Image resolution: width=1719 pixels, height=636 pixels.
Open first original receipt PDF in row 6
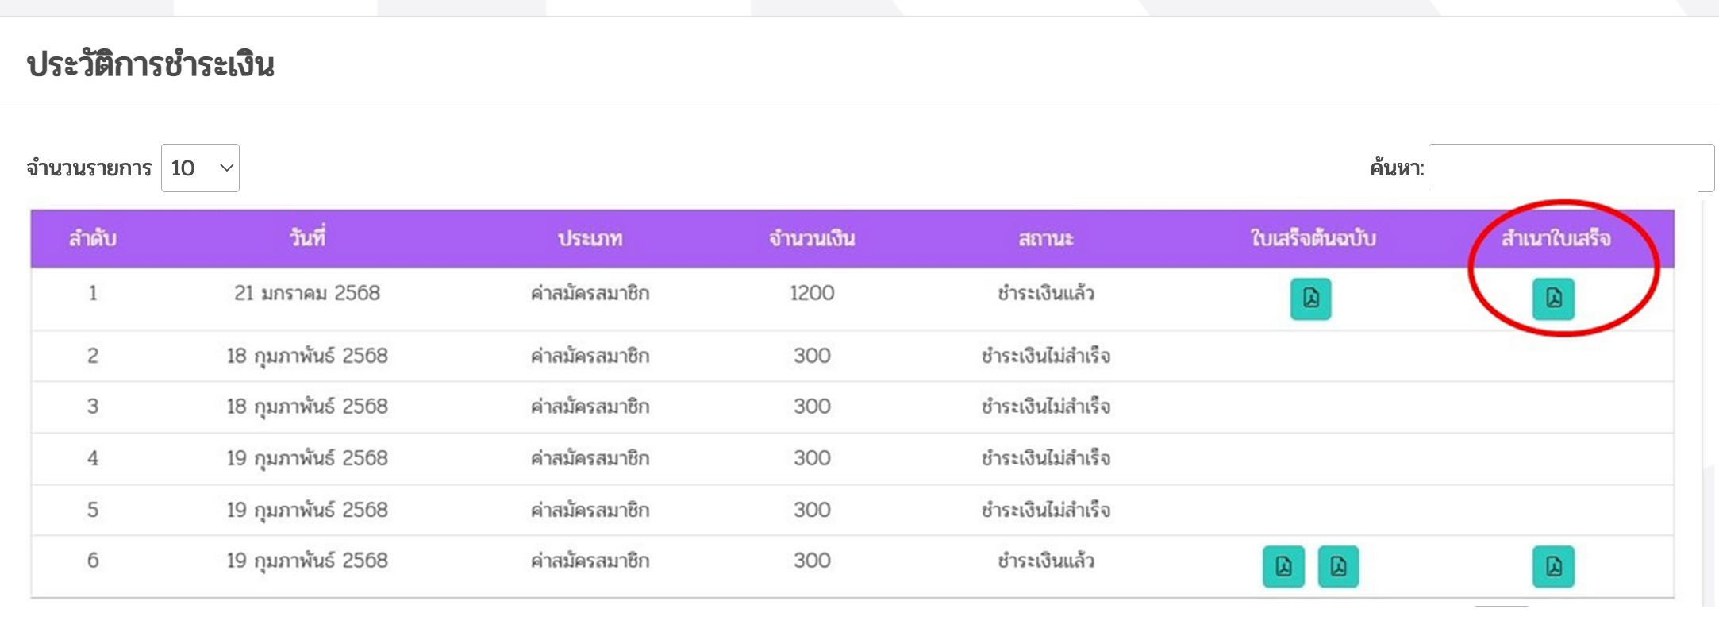pos(1283,566)
